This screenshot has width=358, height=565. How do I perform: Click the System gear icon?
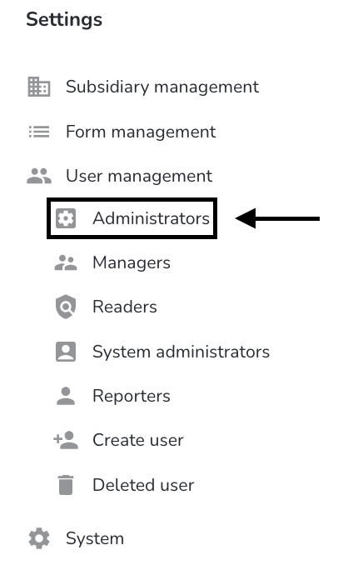pyautogui.click(x=39, y=538)
